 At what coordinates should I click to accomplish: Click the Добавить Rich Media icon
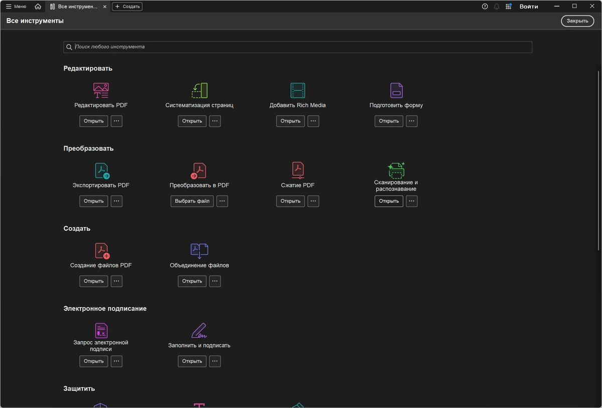point(297,90)
